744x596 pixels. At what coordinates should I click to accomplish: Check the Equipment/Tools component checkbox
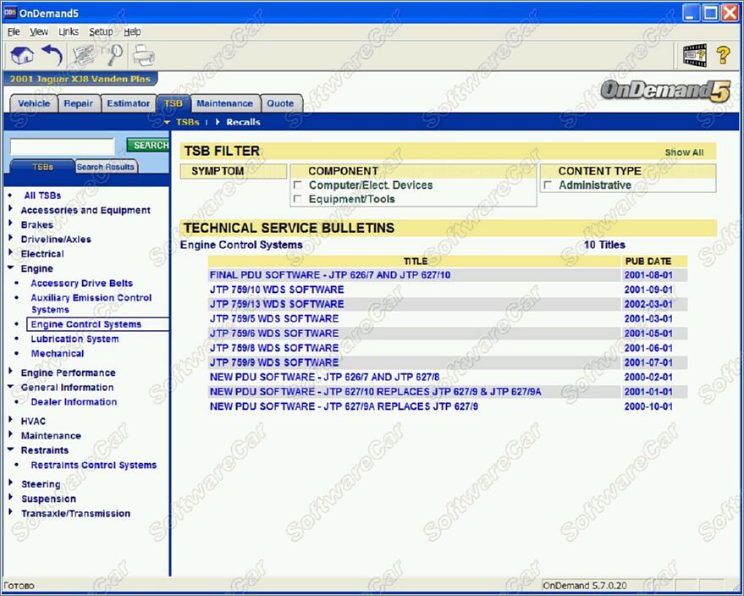(297, 200)
